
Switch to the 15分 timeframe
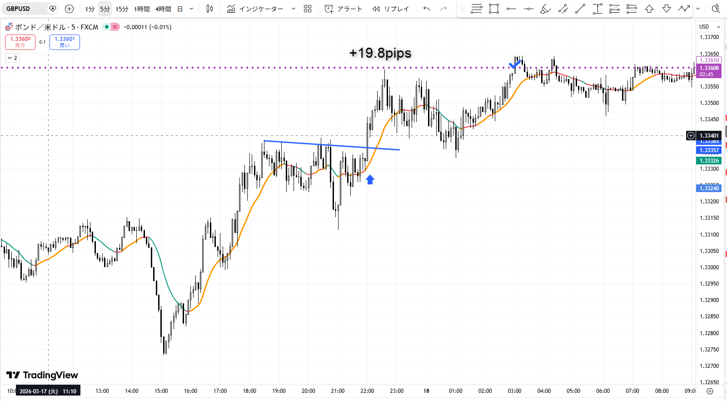click(x=122, y=9)
